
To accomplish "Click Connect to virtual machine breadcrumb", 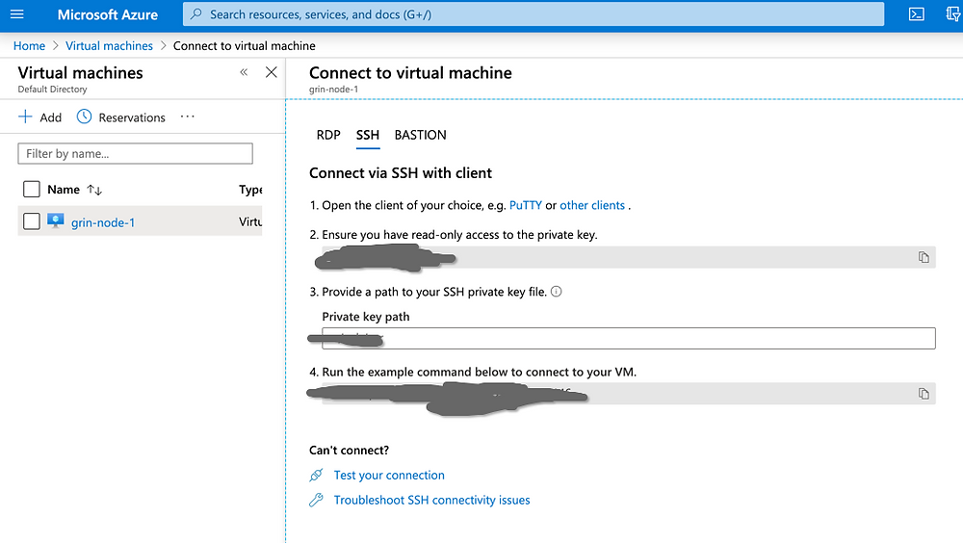I will coord(245,46).
